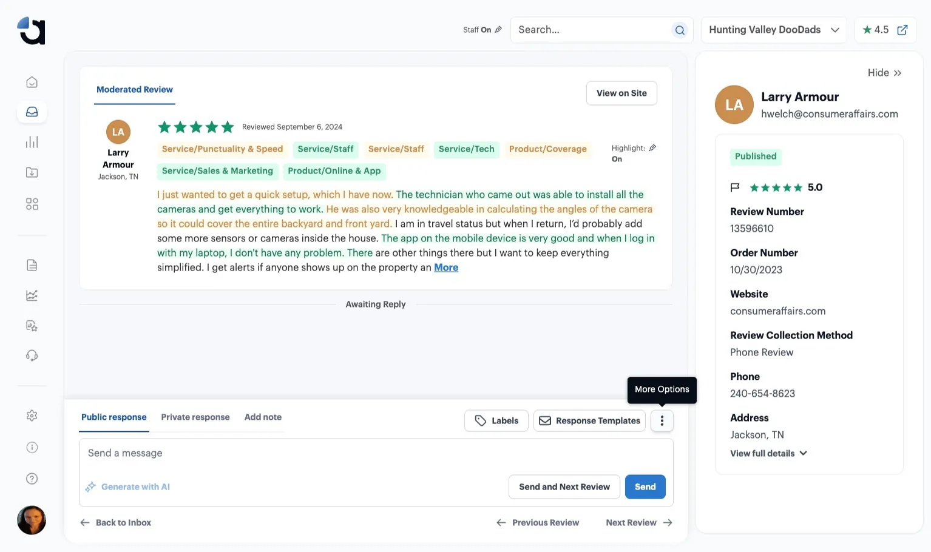Expand View full details
931x552 pixels.
click(768, 453)
